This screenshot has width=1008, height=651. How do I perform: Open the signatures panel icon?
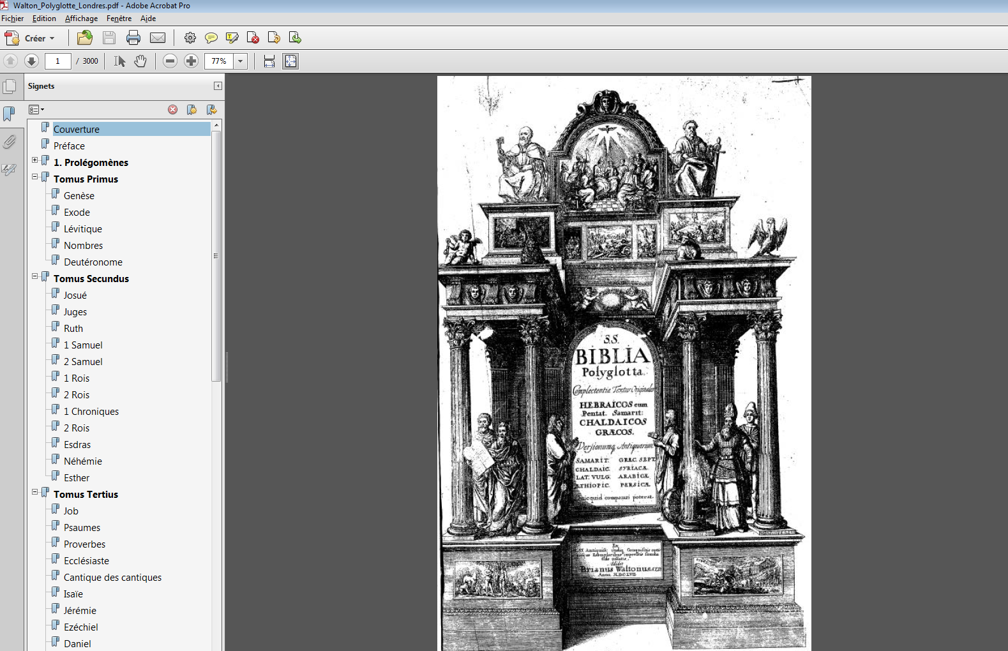(9, 170)
